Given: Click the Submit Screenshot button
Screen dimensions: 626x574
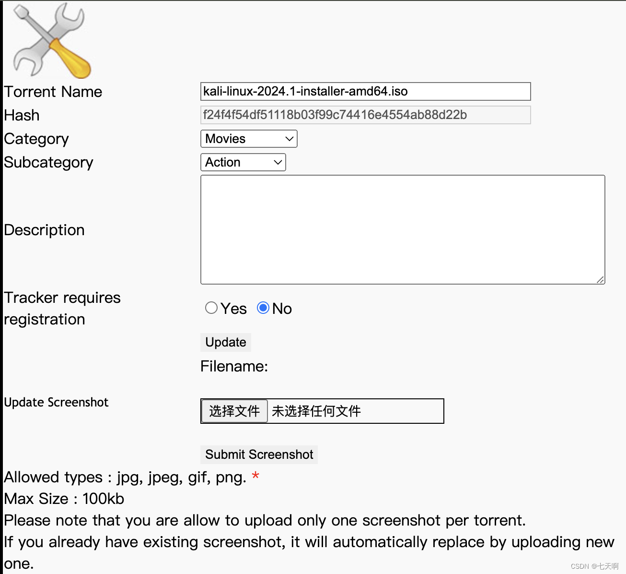Looking at the screenshot, I should (x=259, y=454).
